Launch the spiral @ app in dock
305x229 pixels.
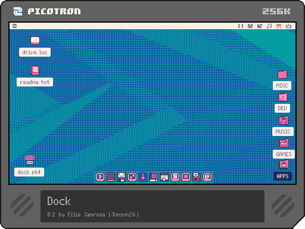pyautogui.click(x=207, y=177)
